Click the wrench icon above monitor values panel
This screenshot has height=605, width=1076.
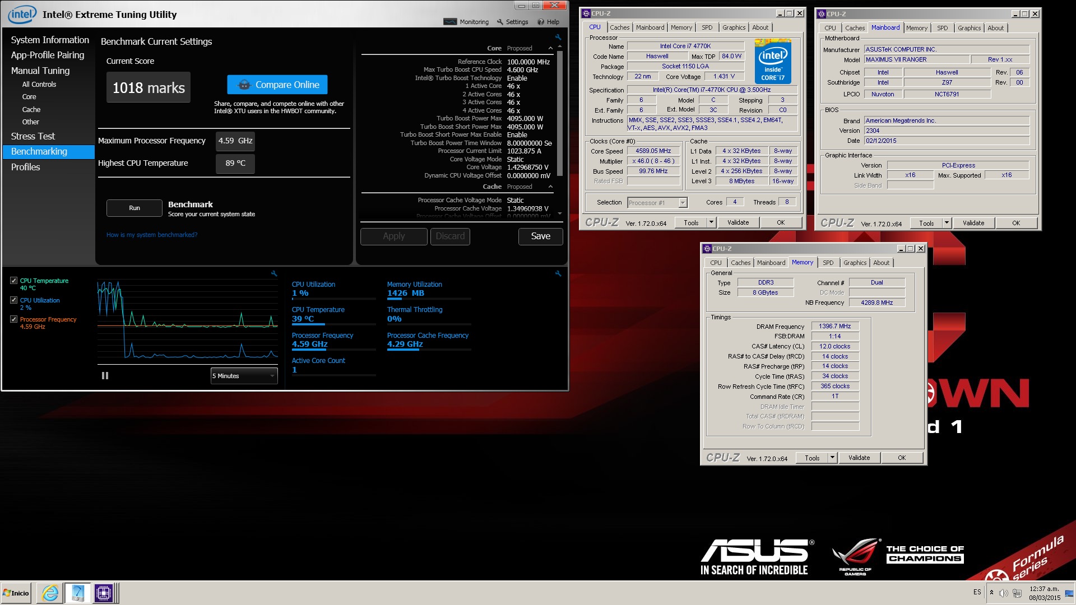click(558, 273)
